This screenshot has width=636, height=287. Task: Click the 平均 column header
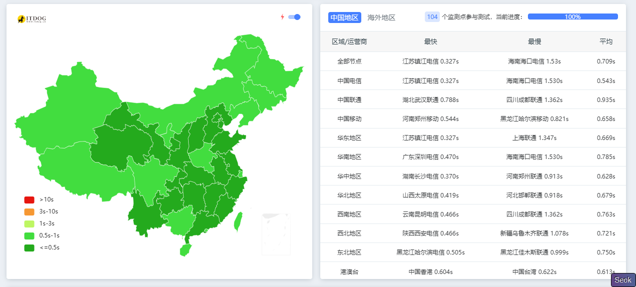(605, 41)
